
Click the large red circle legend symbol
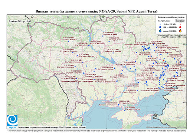click(180, 27)
